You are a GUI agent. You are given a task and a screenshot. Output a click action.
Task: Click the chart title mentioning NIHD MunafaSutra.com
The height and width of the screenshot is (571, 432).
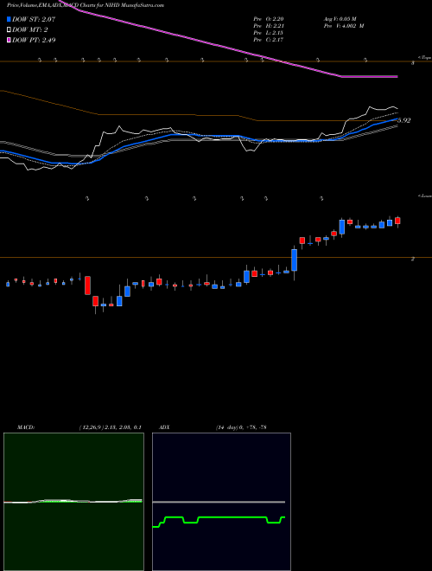[x=86, y=5]
